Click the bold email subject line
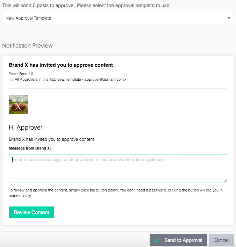Screen dimensions: 236x247 tap(61, 65)
